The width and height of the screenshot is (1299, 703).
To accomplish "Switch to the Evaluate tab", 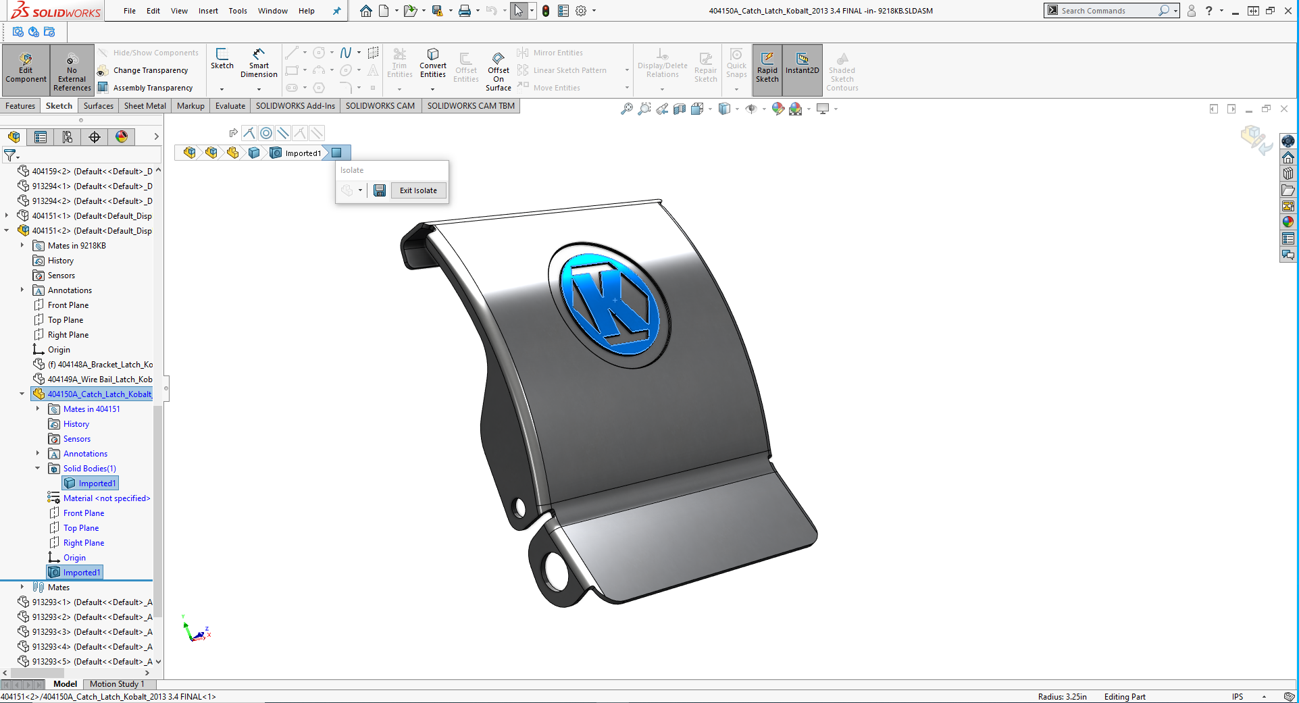I will coord(230,106).
